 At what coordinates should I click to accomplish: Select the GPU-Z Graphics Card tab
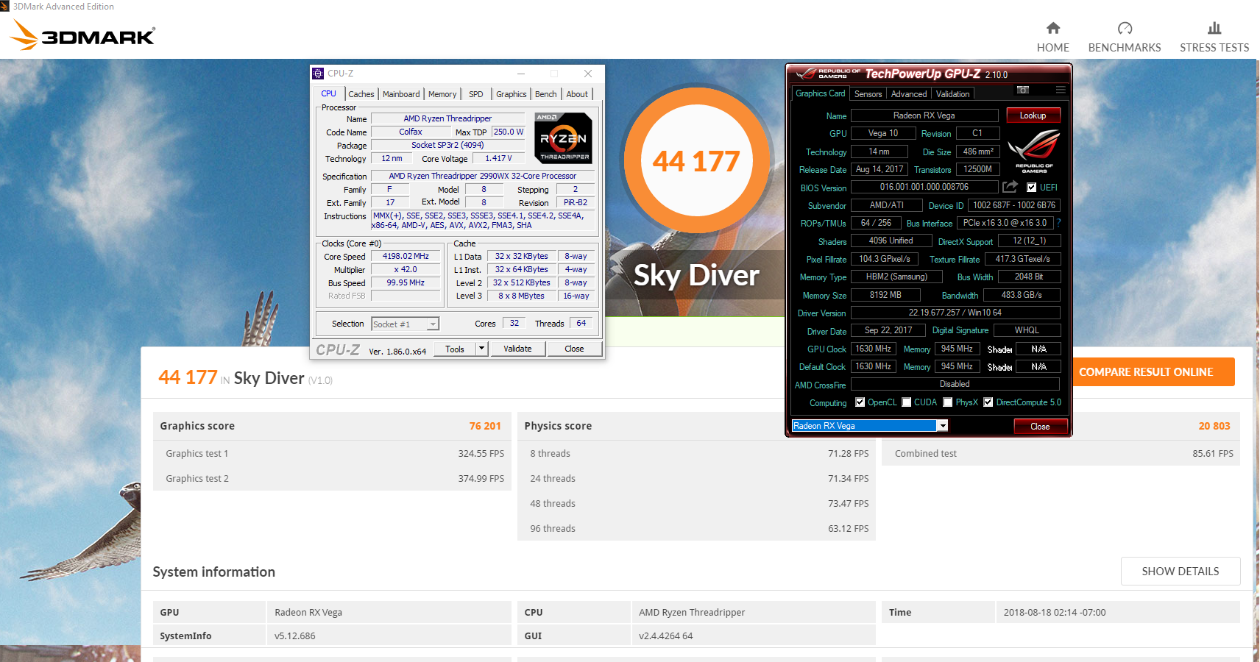(x=820, y=93)
